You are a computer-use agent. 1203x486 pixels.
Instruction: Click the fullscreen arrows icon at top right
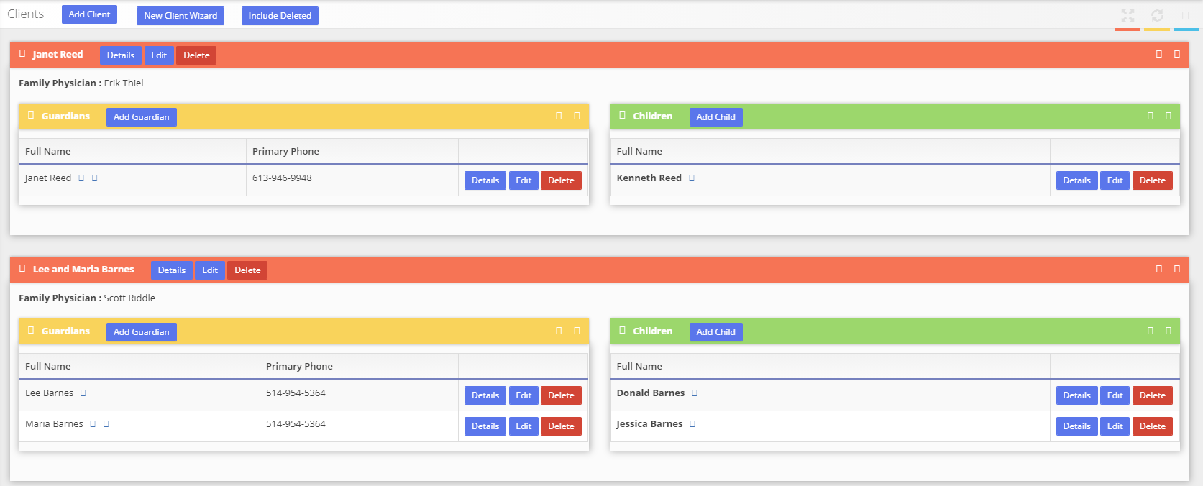pos(1127,15)
